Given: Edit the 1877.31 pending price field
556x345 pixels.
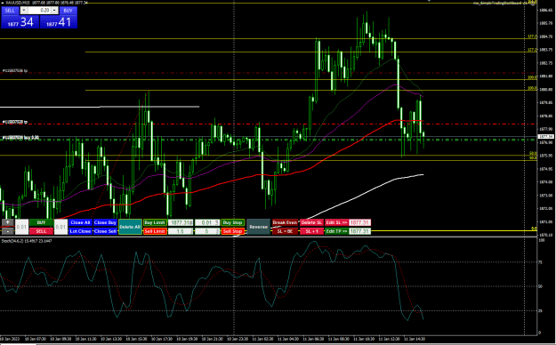Looking at the screenshot, I should (181, 222).
